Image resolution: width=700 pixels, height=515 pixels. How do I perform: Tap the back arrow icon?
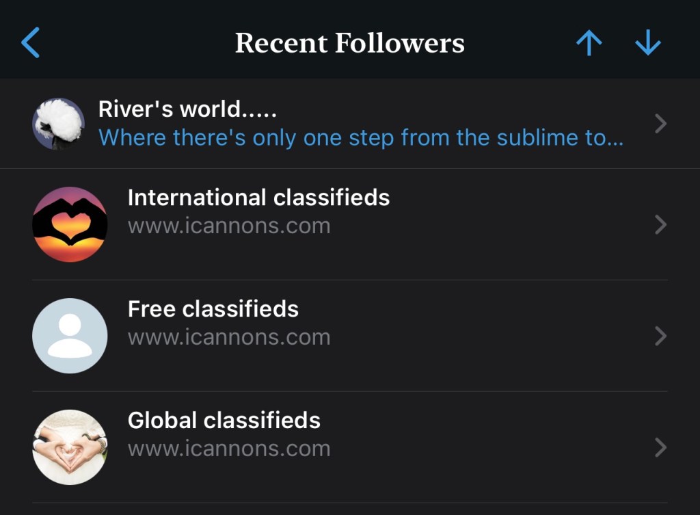click(31, 43)
